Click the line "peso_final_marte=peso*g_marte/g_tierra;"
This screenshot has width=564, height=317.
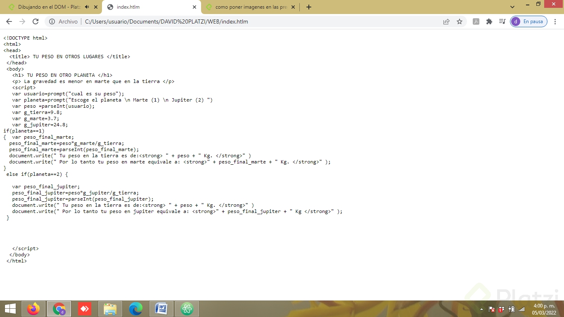point(66,143)
